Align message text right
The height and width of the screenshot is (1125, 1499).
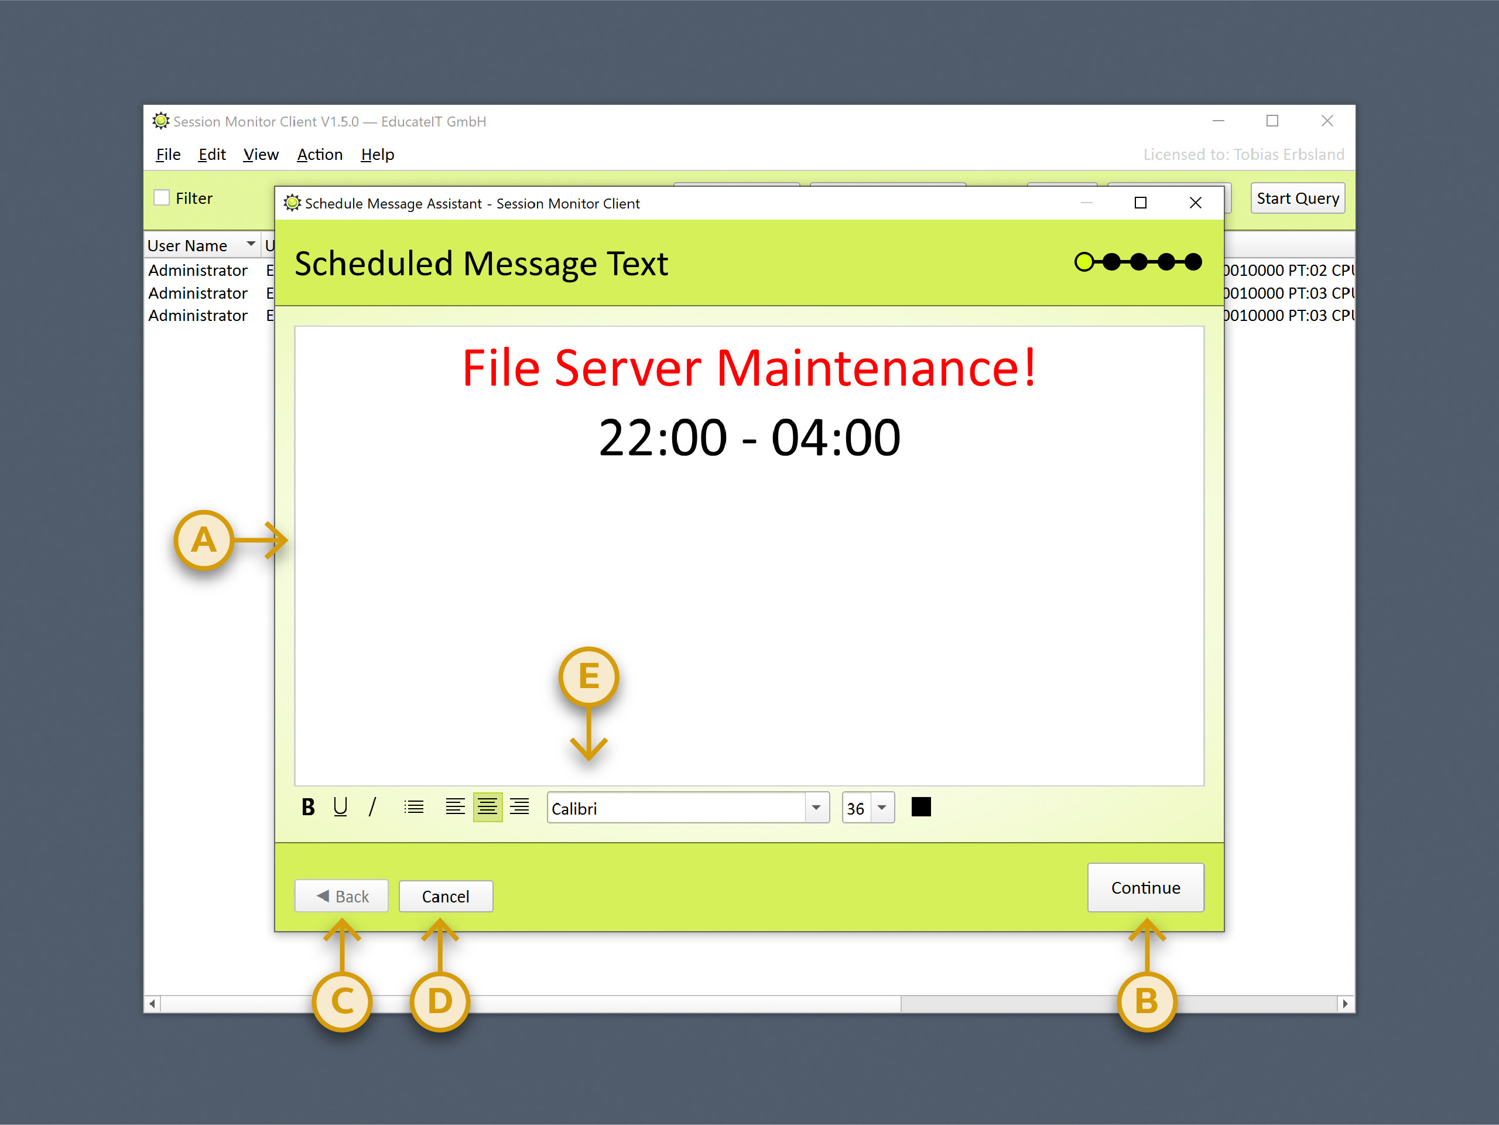click(519, 807)
